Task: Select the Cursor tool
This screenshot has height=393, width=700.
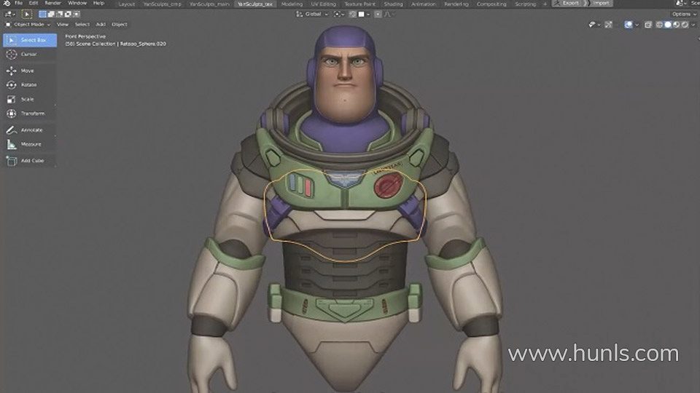Action: (30, 55)
